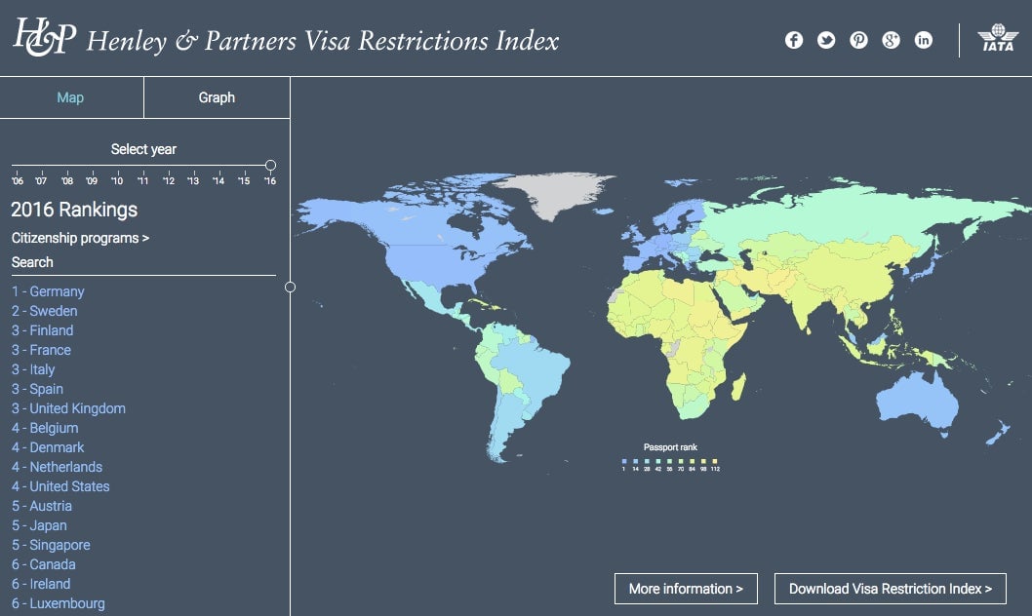Select 4 - Belgium in rankings
1032x616 pixels.
46,428
